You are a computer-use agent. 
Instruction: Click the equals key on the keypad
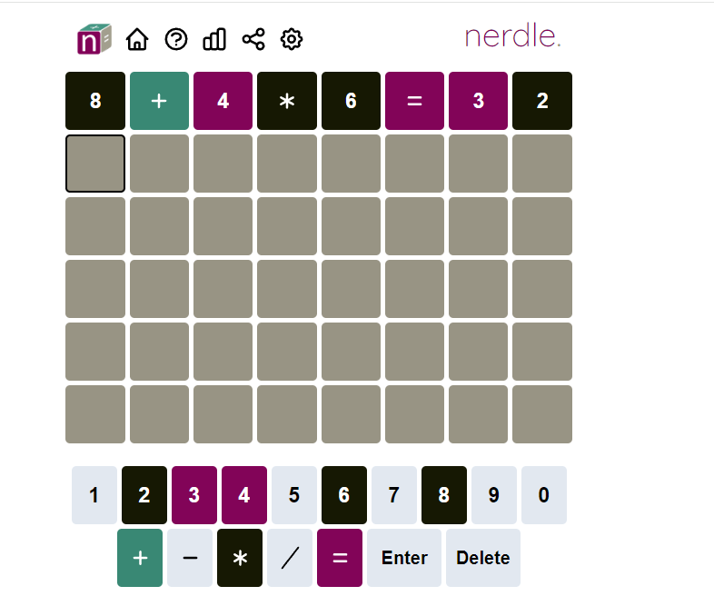point(340,558)
